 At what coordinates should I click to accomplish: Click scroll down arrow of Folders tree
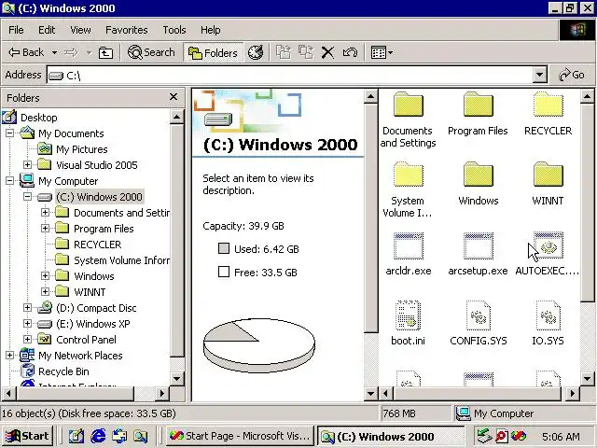(176, 379)
